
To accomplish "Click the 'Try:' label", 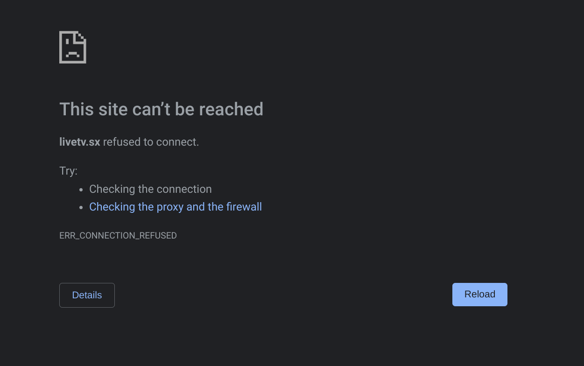I will (69, 171).
